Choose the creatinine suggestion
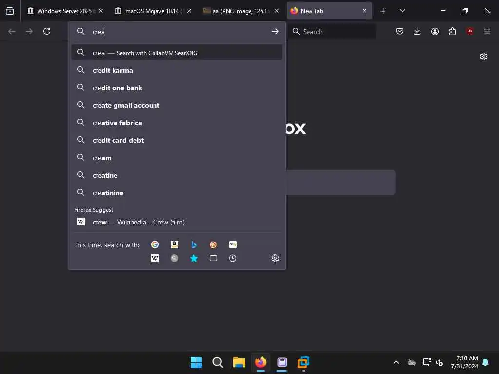 pos(177,193)
